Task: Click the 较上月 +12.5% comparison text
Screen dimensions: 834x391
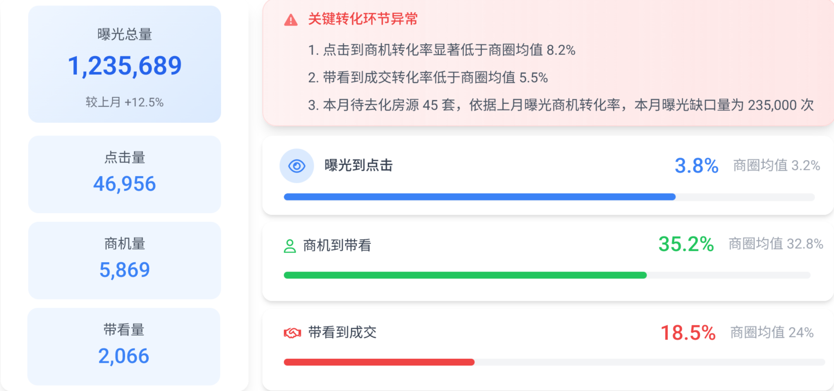Action: (125, 102)
